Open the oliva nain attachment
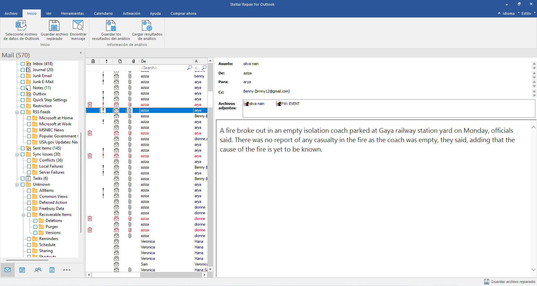 pos(254,104)
